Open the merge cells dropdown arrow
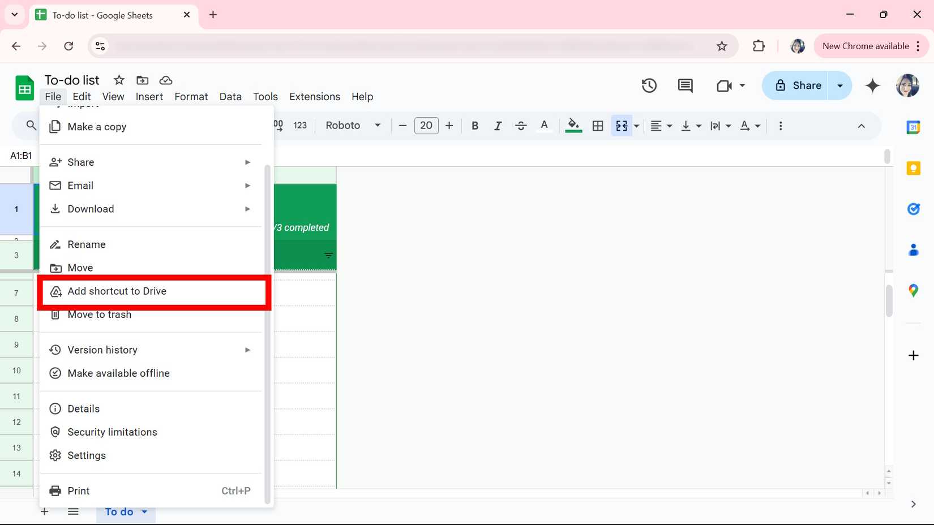 636,126
